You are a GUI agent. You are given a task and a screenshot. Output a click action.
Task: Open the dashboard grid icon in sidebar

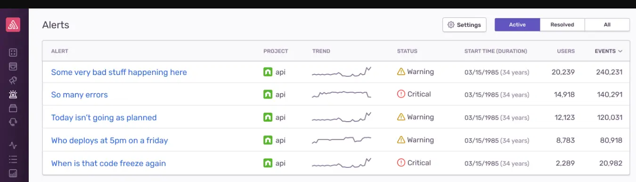tap(13, 52)
